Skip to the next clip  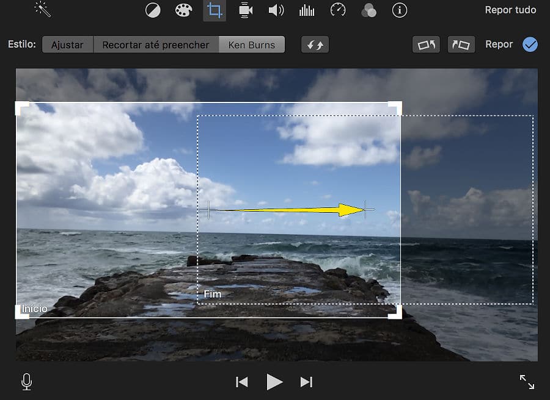pyautogui.click(x=306, y=382)
